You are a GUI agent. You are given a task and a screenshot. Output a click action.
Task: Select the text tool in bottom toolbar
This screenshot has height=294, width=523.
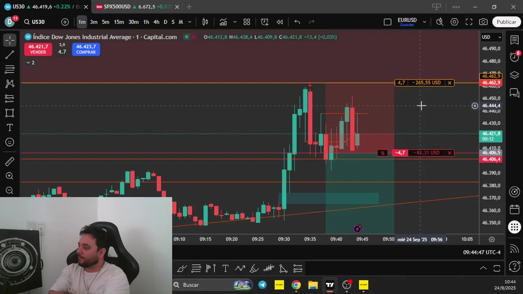coord(226,268)
